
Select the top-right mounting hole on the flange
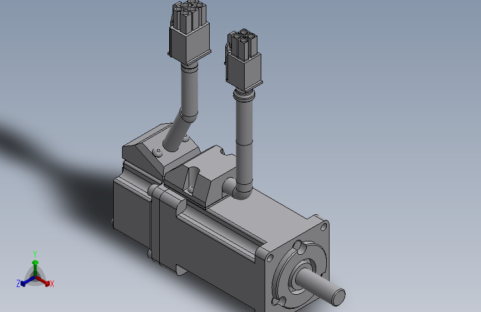point(323,227)
